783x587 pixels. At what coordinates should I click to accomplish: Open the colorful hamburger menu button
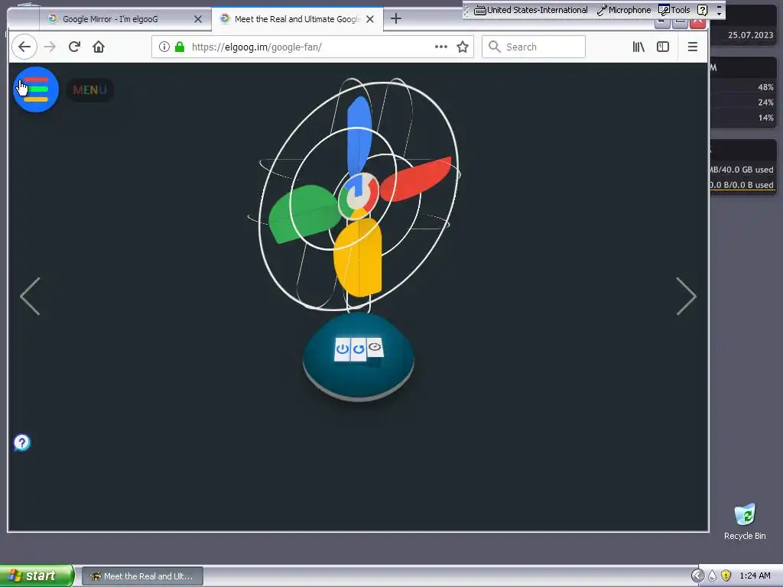point(35,89)
